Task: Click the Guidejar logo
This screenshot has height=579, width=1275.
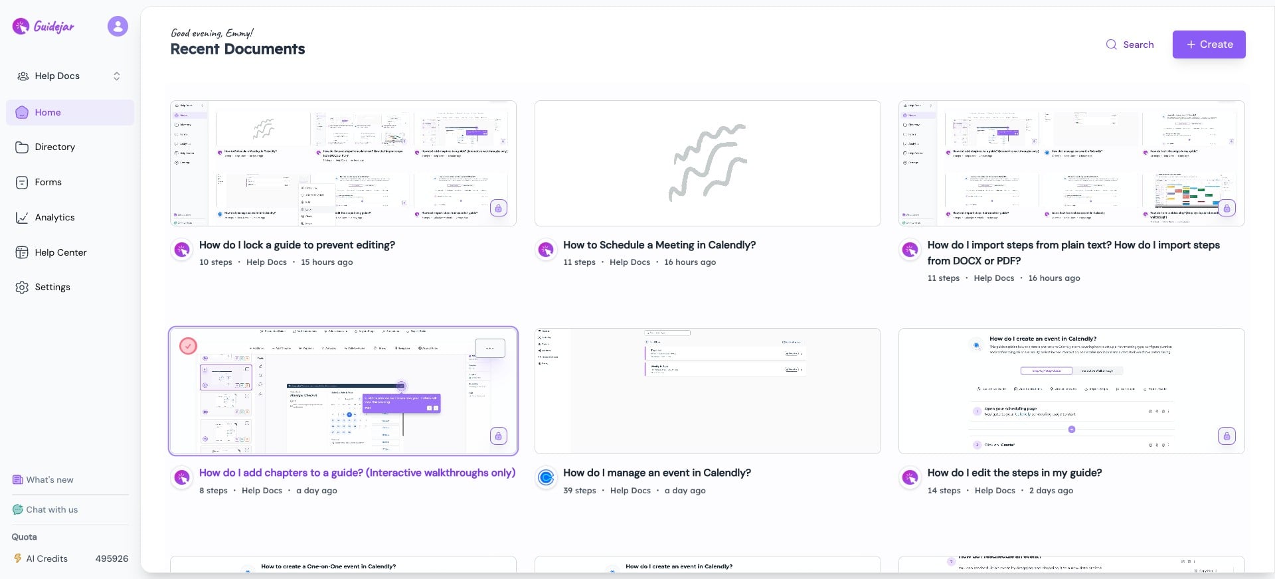Action: tap(44, 27)
